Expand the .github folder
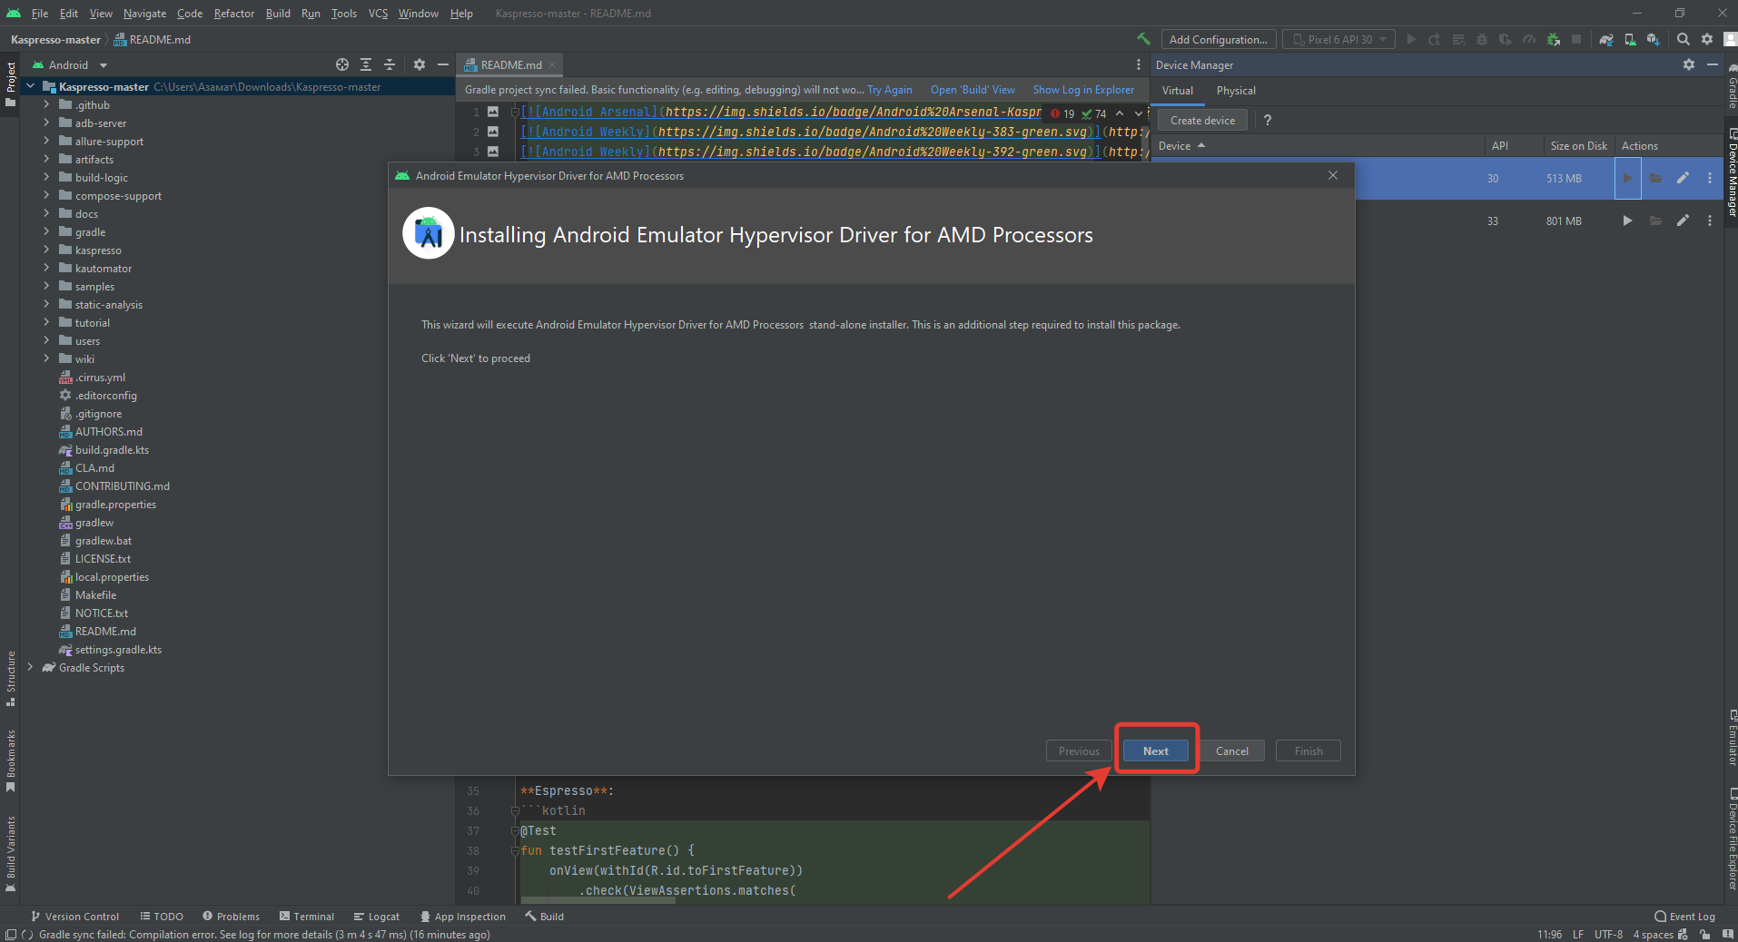Image resolution: width=1738 pixels, height=942 pixels. (46, 104)
